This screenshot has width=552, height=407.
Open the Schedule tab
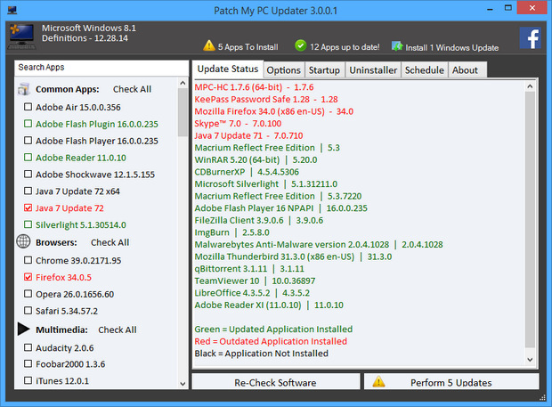(x=425, y=70)
